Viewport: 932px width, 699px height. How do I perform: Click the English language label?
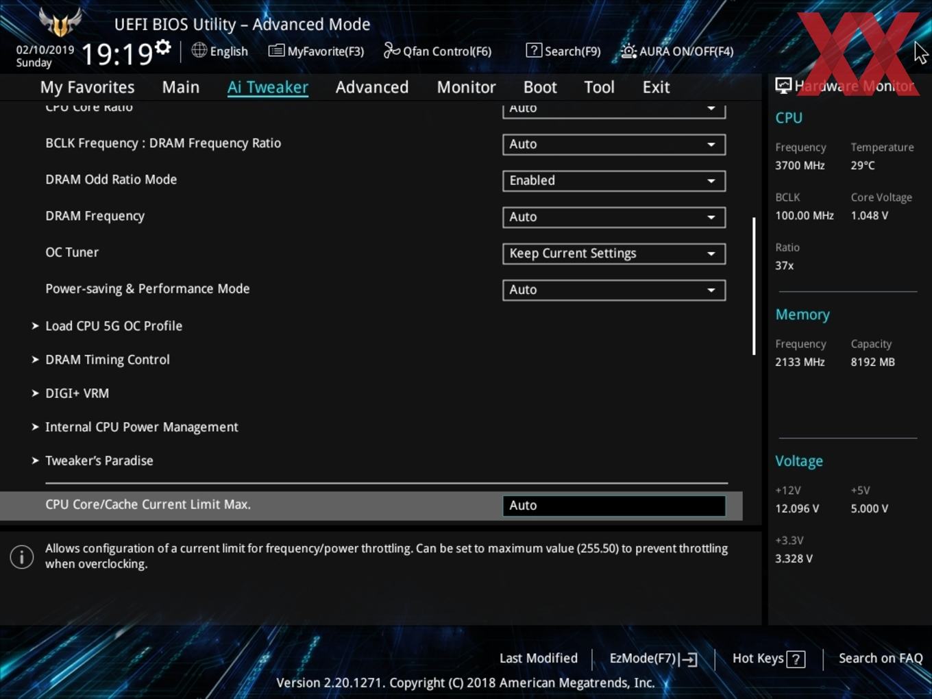[x=229, y=51]
